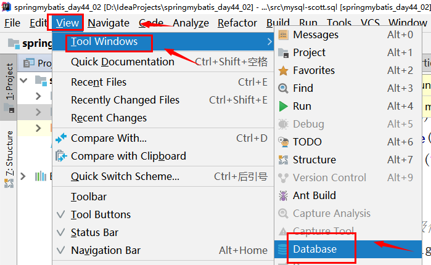Open the Refactor menu
The width and height of the screenshot is (431, 265).
coord(237,23)
